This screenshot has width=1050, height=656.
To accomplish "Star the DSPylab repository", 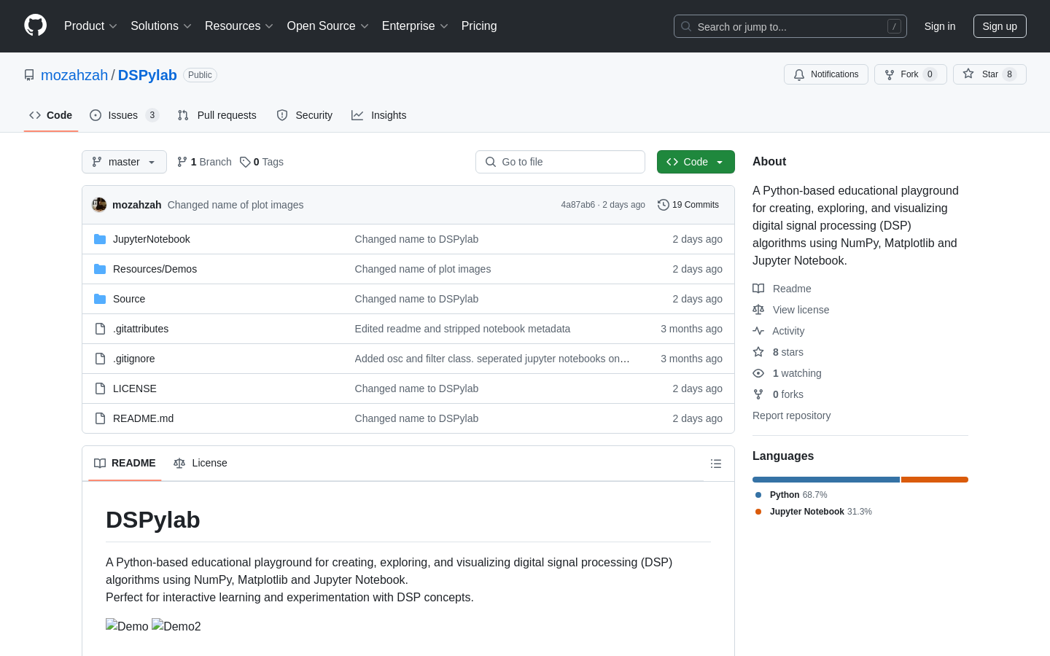I will (x=989, y=74).
